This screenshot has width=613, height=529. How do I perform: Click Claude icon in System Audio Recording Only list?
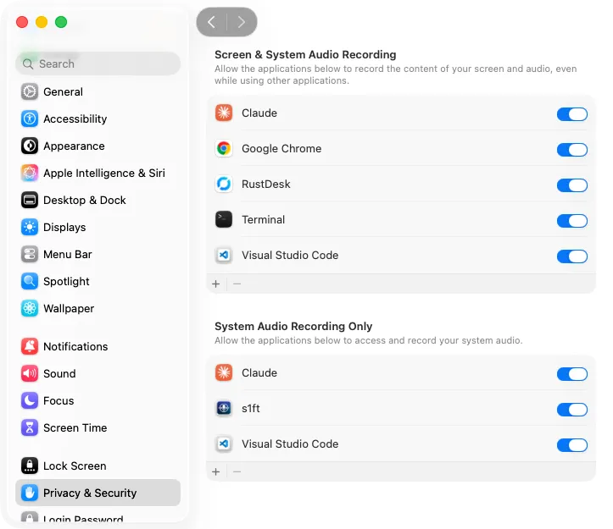click(x=224, y=372)
